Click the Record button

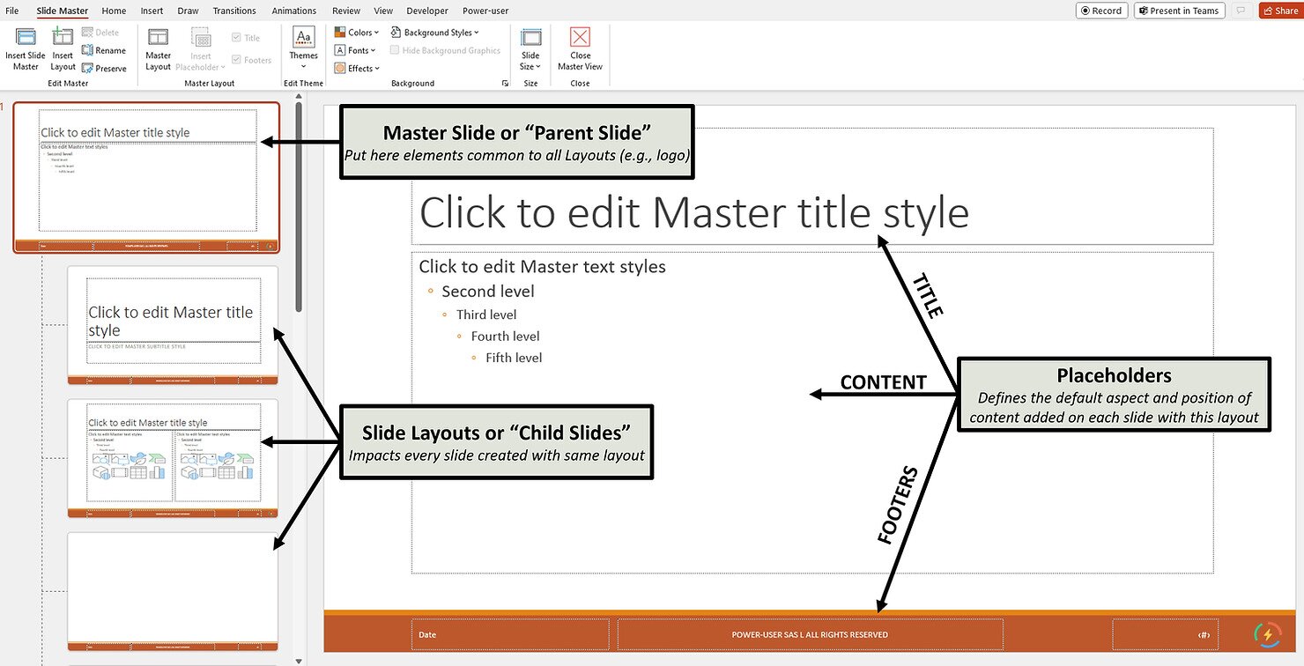pyautogui.click(x=1100, y=11)
